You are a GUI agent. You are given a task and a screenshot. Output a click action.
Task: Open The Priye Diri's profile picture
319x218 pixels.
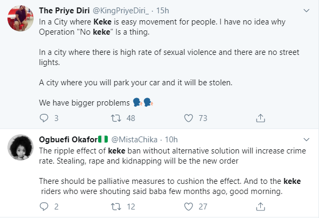(21, 18)
